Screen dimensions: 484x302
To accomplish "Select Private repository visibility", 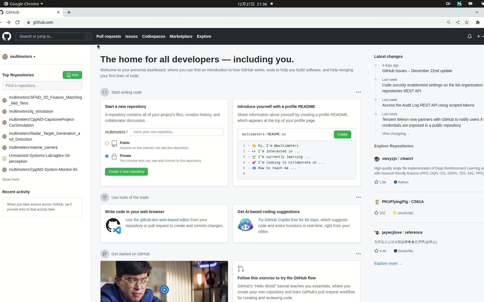I will pyautogui.click(x=107, y=156).
